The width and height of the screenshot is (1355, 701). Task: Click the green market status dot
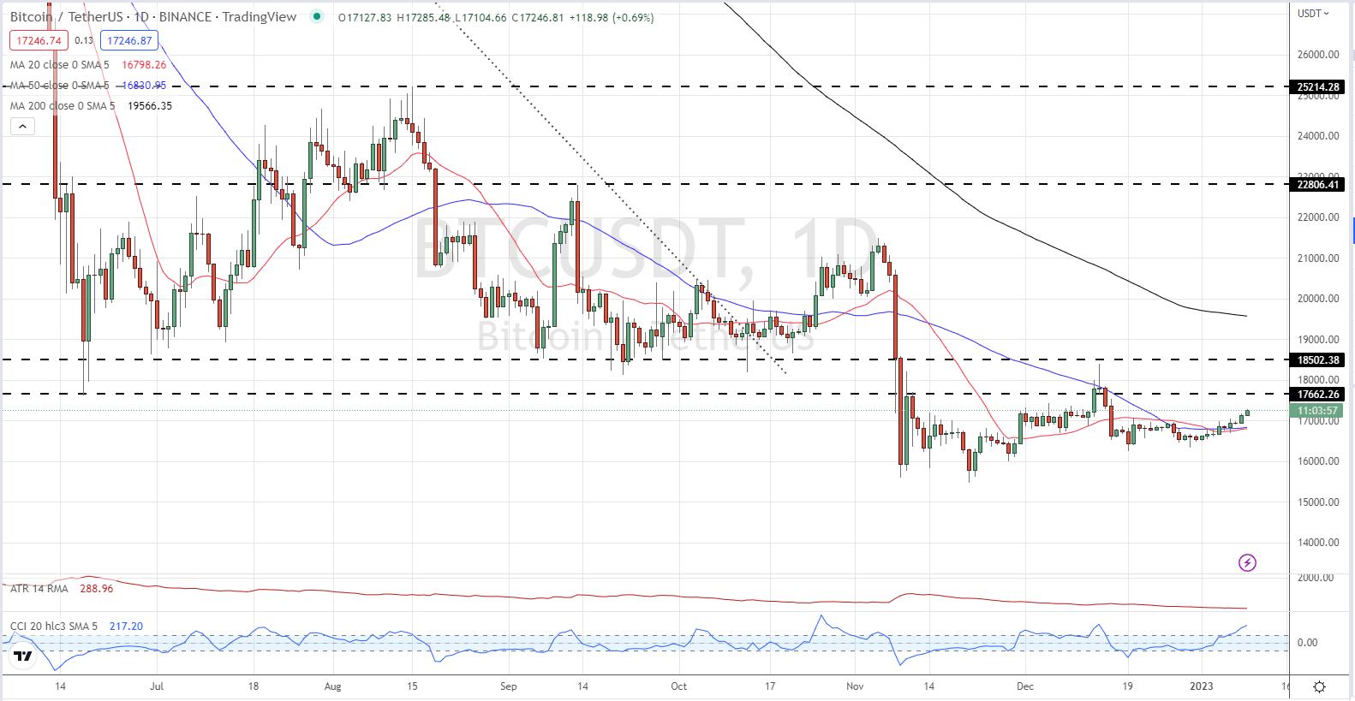(318, 16)
